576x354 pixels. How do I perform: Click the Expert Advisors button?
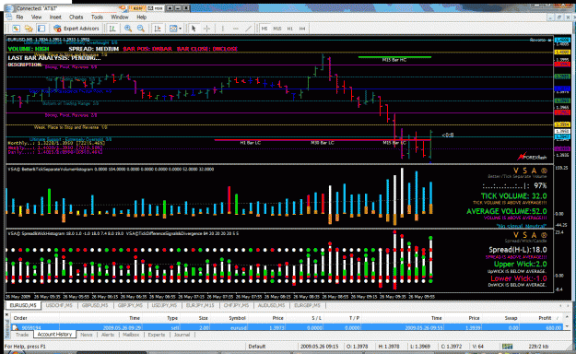tap(76, 29)
